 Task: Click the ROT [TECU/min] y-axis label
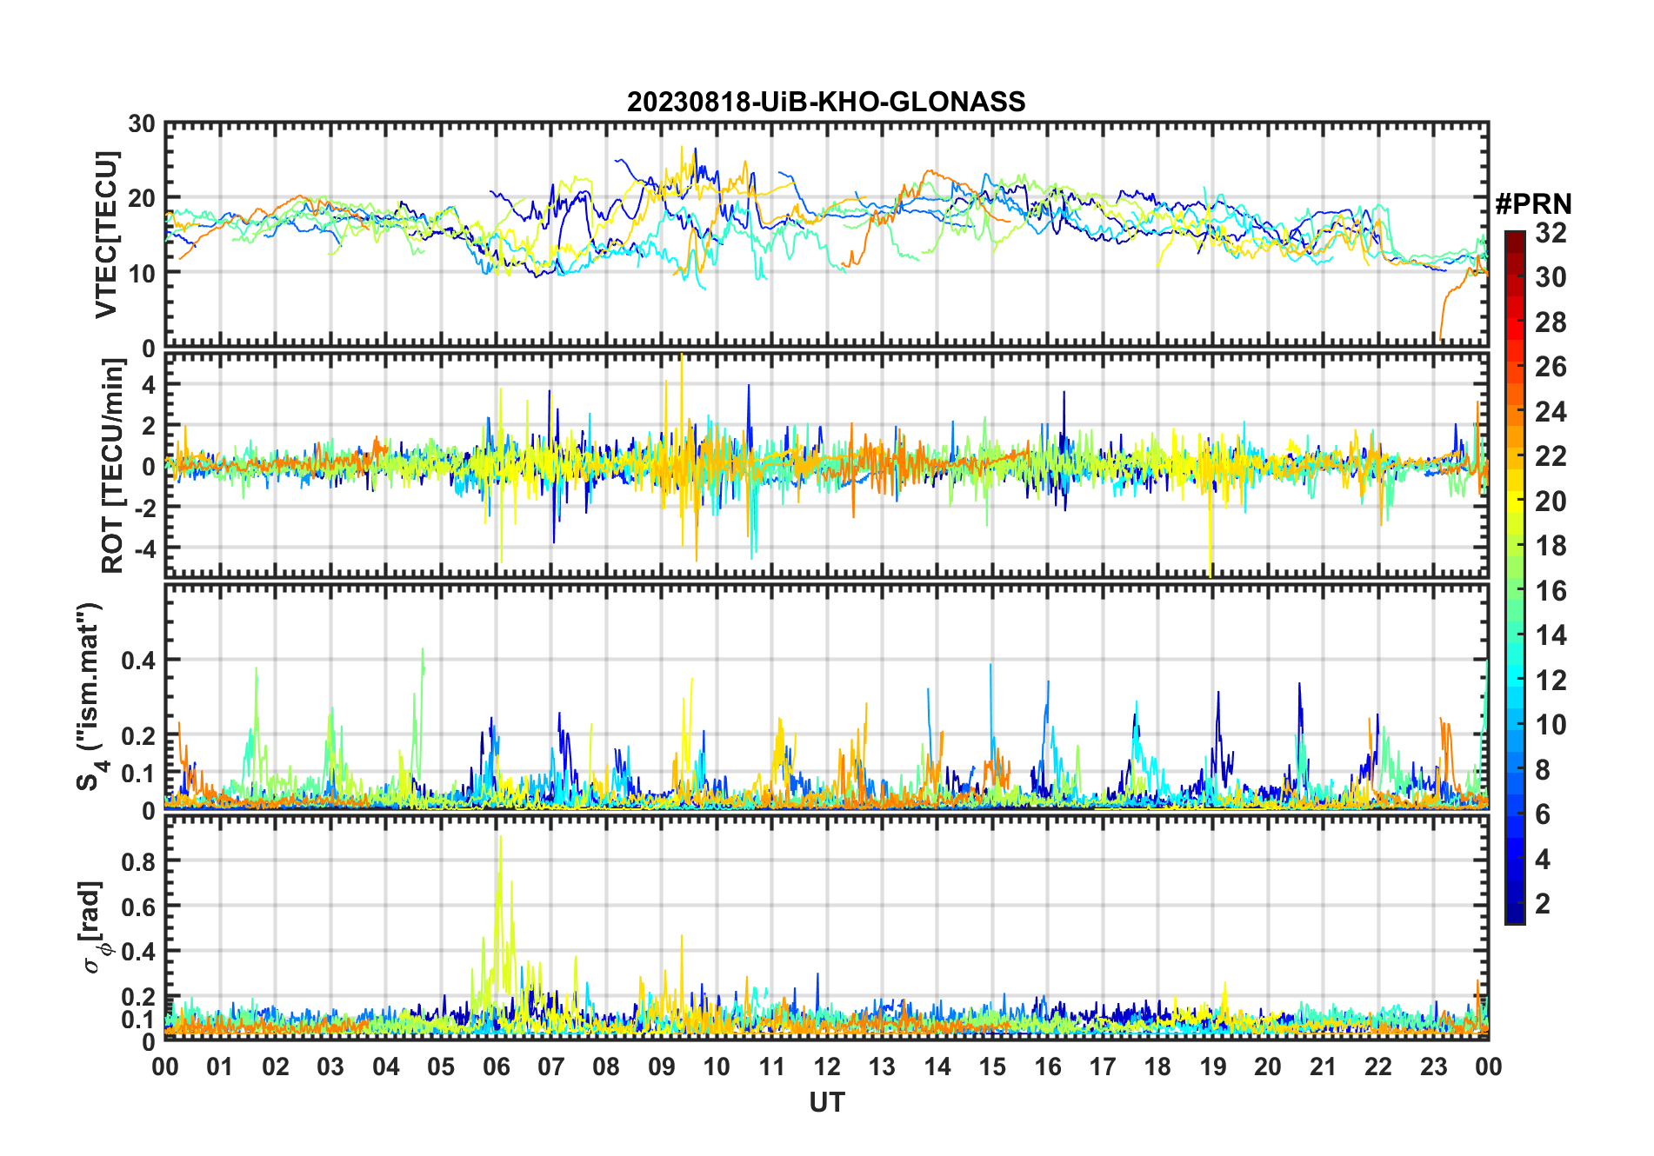(x=113, y=466)
